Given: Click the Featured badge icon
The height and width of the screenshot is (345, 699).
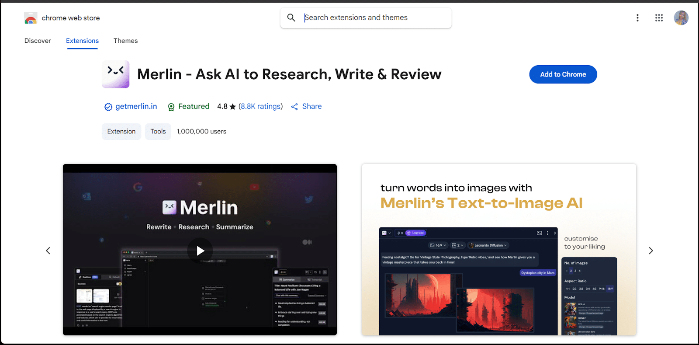Looking at the screenshot, I should (171, 107).
